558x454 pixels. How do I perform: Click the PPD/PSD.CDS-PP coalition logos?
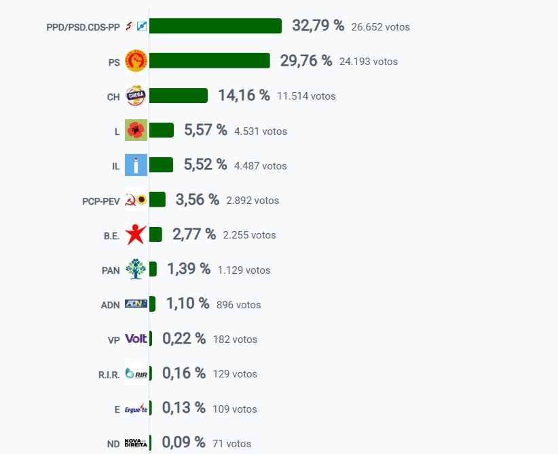point(136,26)
